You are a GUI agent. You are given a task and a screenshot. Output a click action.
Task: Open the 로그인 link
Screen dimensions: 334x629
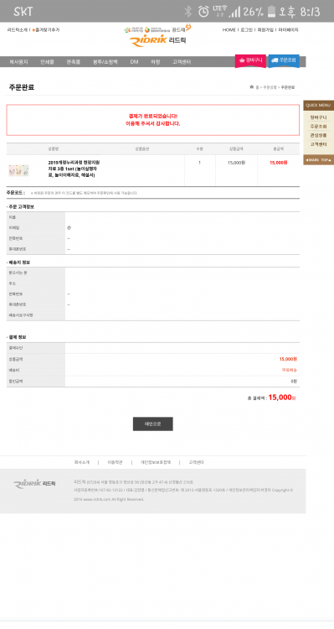tap(246, 30)
